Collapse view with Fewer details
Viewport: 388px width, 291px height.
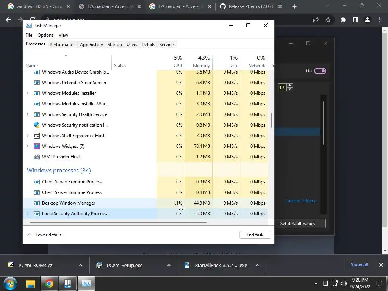44,235
